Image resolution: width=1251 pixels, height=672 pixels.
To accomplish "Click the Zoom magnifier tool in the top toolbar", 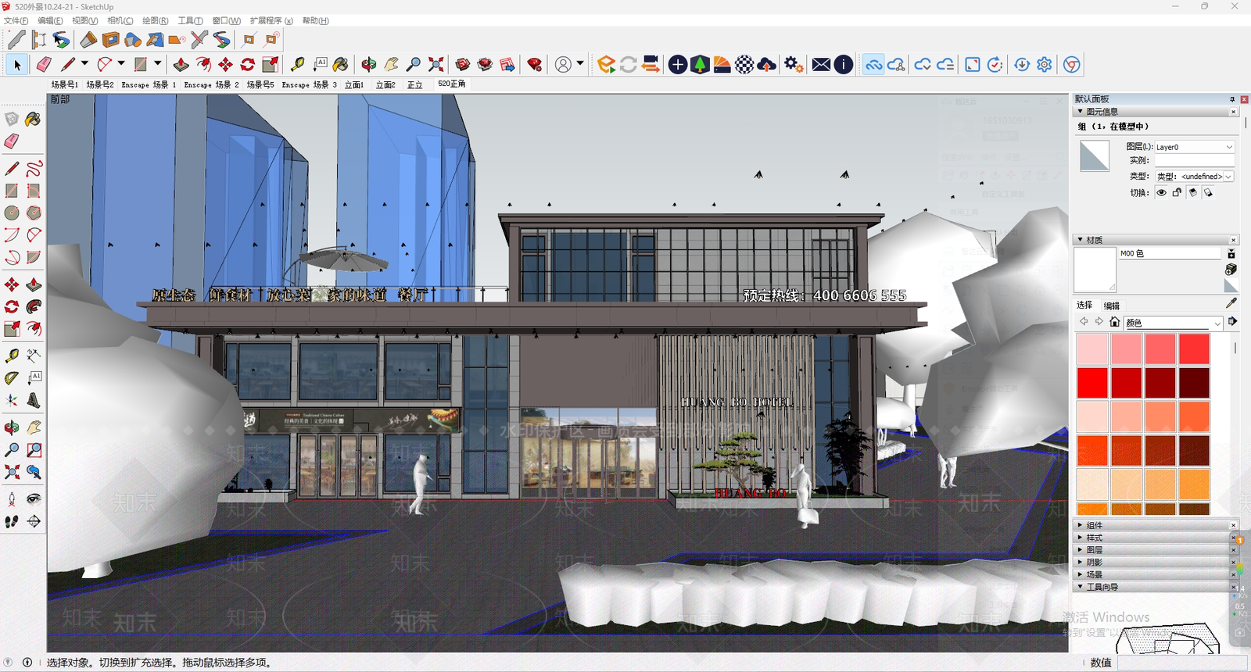I will (414, 65).
